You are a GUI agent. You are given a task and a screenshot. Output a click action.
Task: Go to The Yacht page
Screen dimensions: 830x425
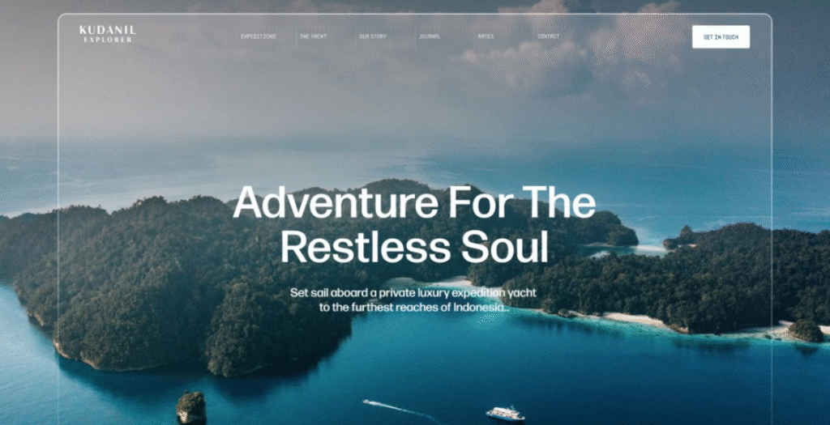[314, 37]
